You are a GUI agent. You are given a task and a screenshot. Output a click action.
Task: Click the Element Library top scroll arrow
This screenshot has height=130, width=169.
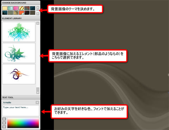pos(38,23)
